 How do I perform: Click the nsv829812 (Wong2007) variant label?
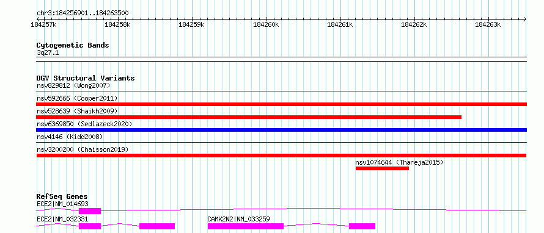pos(73,85)
